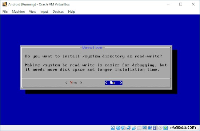
Task: Open the Input menu
Action: pyautogui.click(x=44, y=12)
